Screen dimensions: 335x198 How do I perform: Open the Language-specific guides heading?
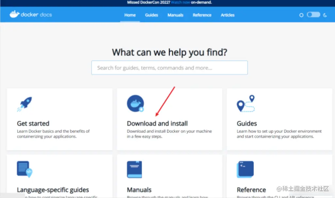pyautogui.click(x=53, y=190)
